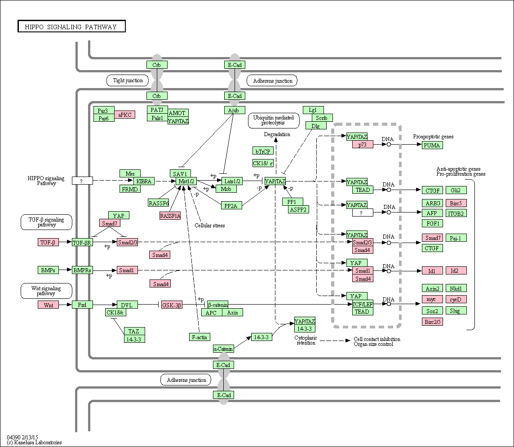Open the TCF/LEF node
The width and height of the screenshot is (514, 447).
point(363,304)
